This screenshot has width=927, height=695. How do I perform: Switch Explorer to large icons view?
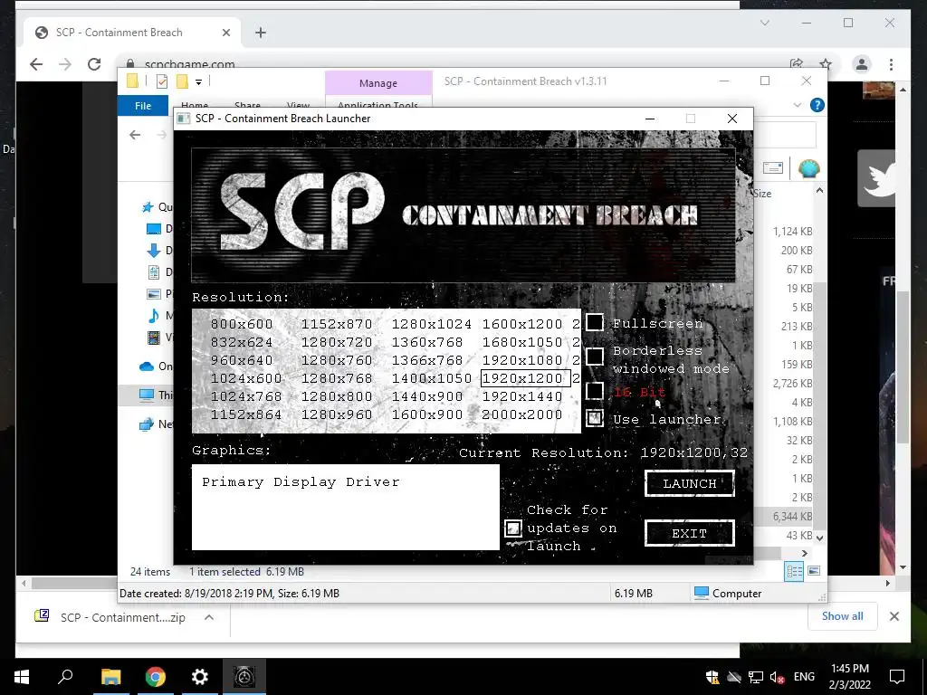[x=814, y=571]
